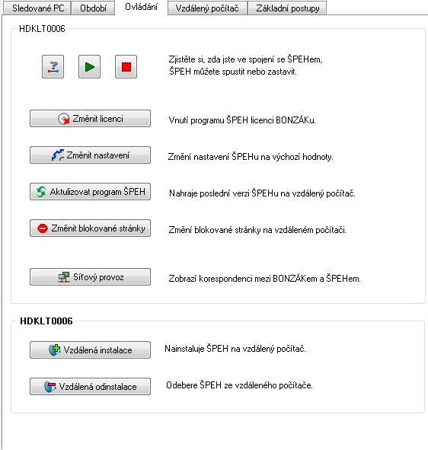This screenshot has height=450, width=428.
Task: Select the Ovládání tab
Action: click(x=141, y=7)
